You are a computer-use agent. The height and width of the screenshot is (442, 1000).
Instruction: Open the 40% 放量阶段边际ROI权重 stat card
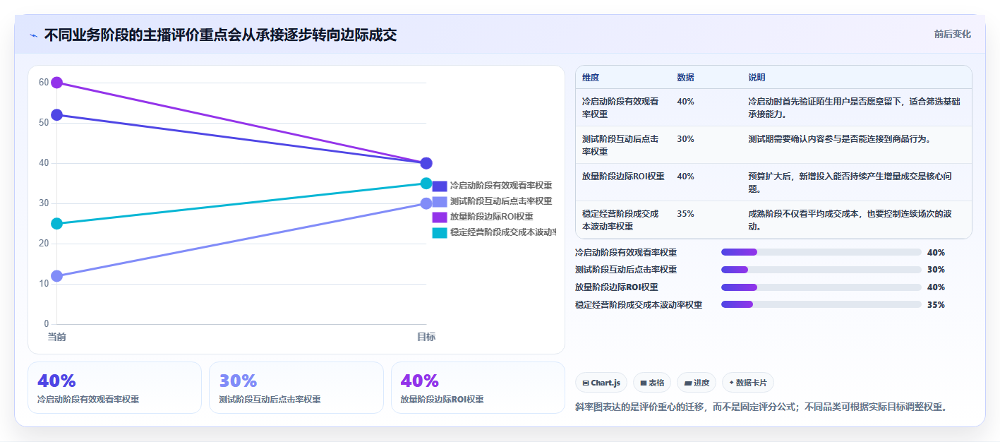point(478,388)
